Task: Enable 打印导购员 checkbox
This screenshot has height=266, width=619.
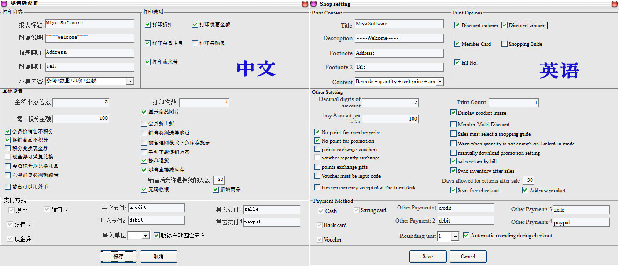Action: pos(195,43)
